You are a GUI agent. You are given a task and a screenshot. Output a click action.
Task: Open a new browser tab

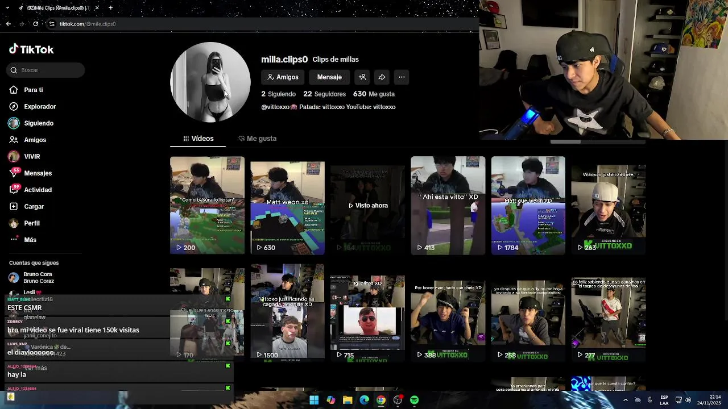tap(110, 8)
